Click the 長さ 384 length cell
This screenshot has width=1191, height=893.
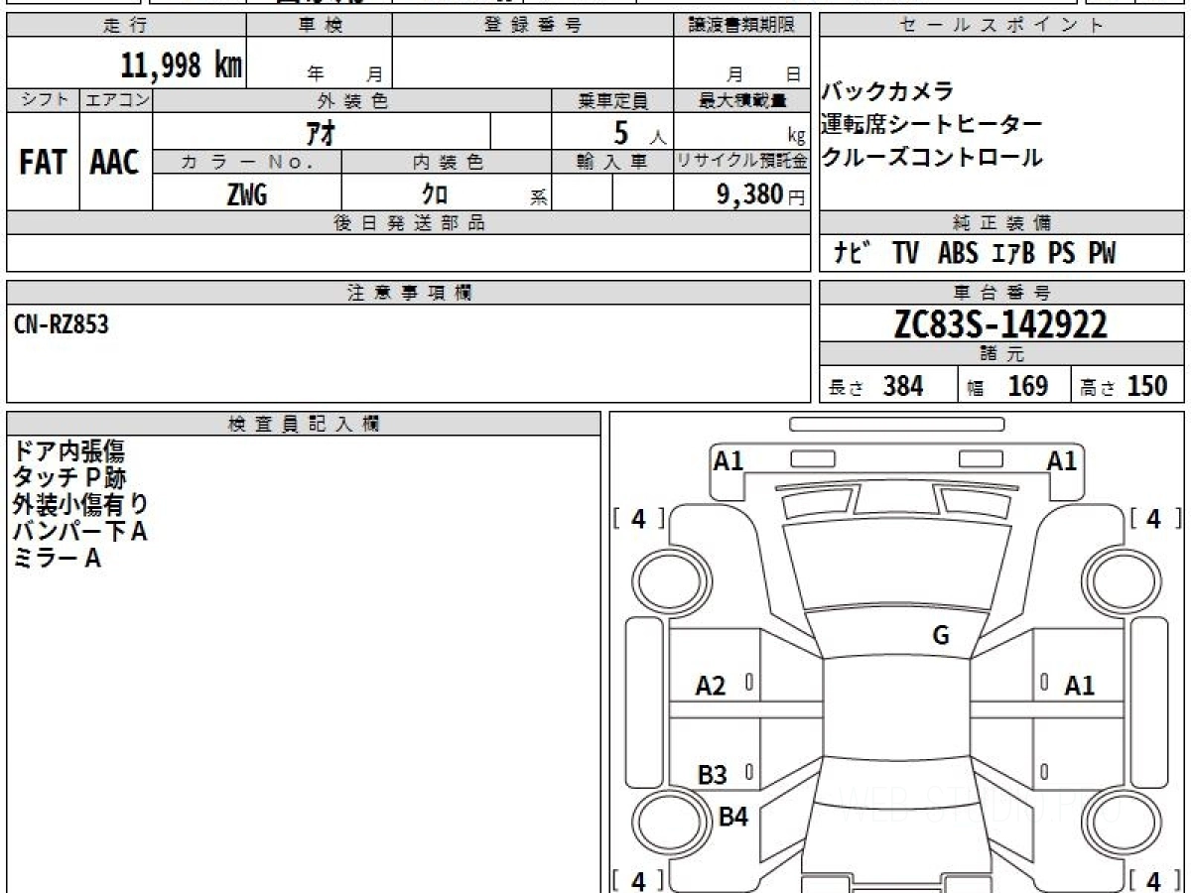click(888, 386)
